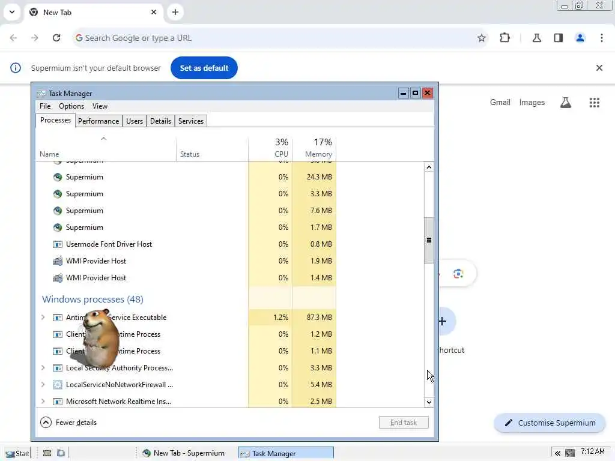Bookmark this tab with the star icon
The image size is (615, 461).
[x=482, y=38]
